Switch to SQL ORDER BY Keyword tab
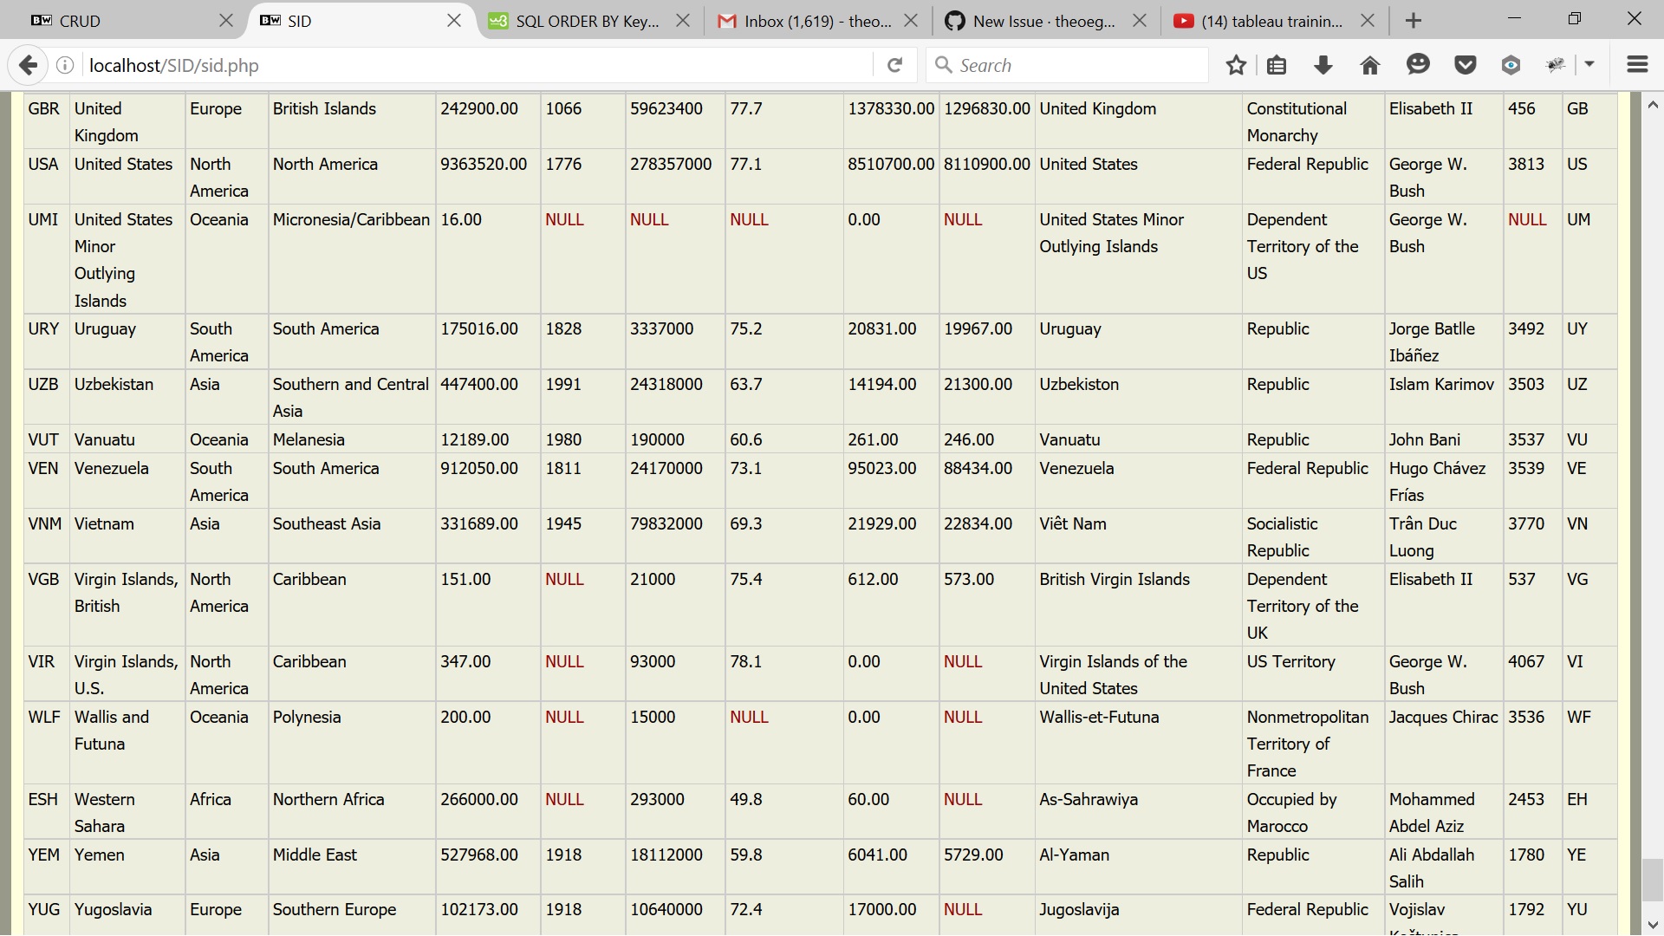The image size is (1664, 936). [x=576, y=21]
